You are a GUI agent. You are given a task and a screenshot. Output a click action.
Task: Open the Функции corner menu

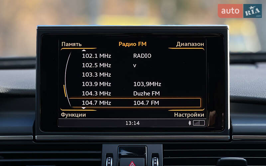point(73,115)
